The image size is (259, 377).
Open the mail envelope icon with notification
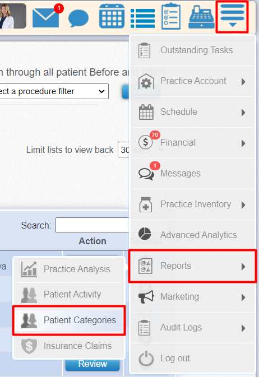46,17
